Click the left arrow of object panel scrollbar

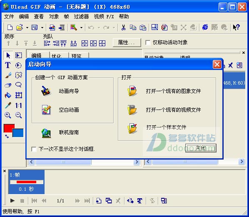148,162
